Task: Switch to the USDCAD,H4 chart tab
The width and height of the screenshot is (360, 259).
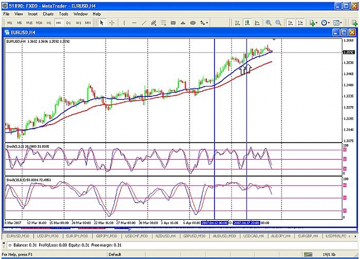Action: [253, 236]
